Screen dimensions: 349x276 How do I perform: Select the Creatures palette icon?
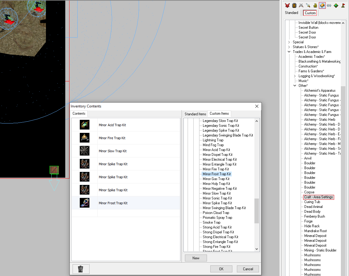(287, 5)
